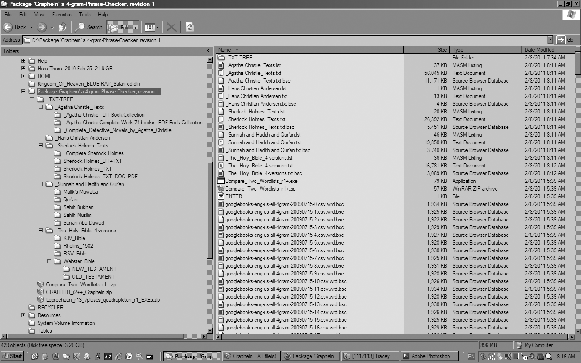Viewport: 581px width, 363px height.
Task: Click icon of _Agatha Christie_Texts.lst file
Action: [221, 65]
